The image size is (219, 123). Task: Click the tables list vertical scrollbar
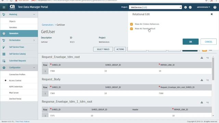pos(213,69)
